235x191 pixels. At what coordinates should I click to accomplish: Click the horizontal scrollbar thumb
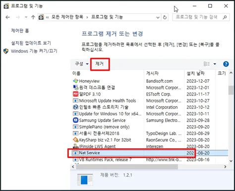point(127,167)
